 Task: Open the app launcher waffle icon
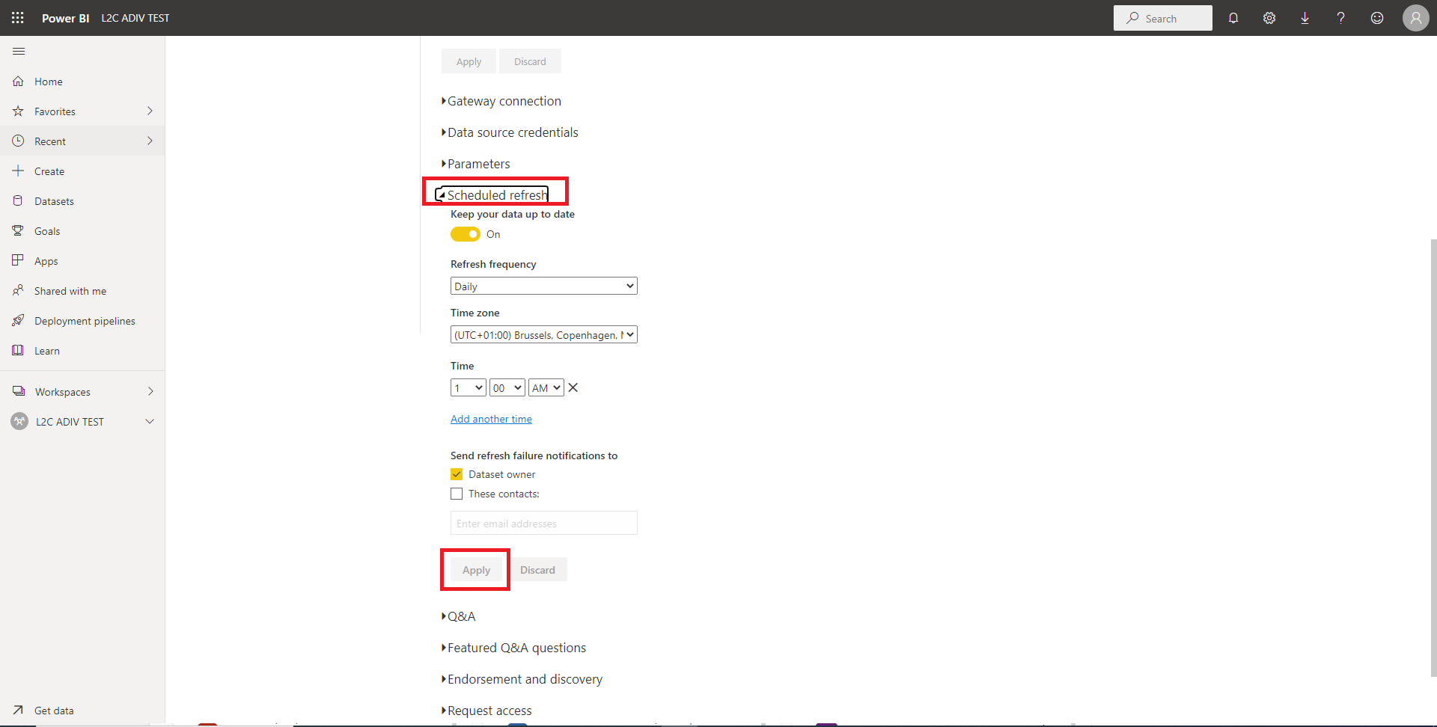pyautogui.click(x=18, y=18)
